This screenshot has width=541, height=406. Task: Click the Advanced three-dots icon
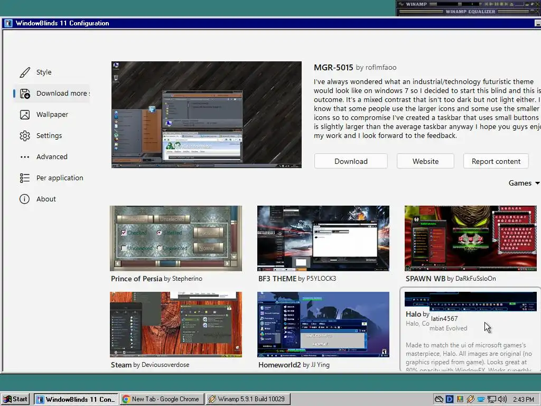(25, 156)
